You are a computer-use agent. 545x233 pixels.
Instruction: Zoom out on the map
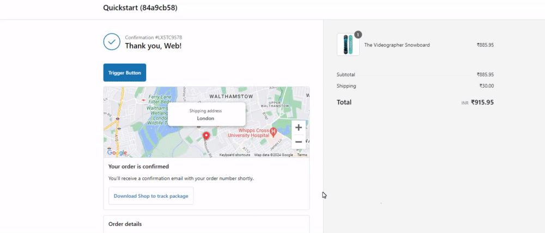tap(298, 142)
